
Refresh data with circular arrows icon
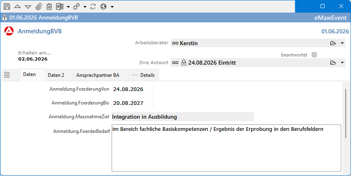(x=93, y=7)
